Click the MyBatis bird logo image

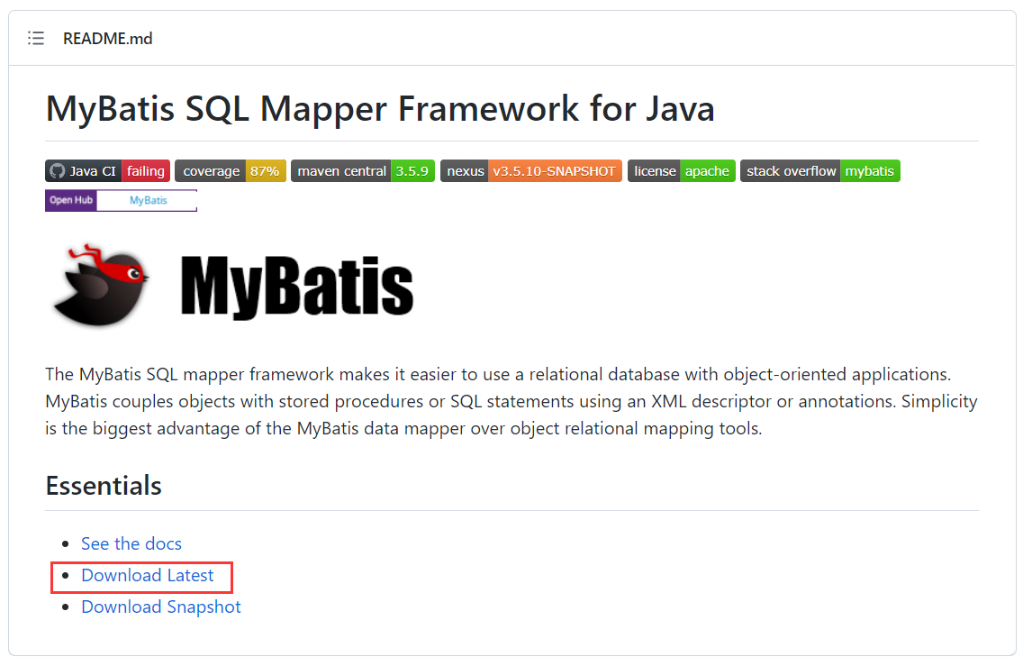(101, 285)
